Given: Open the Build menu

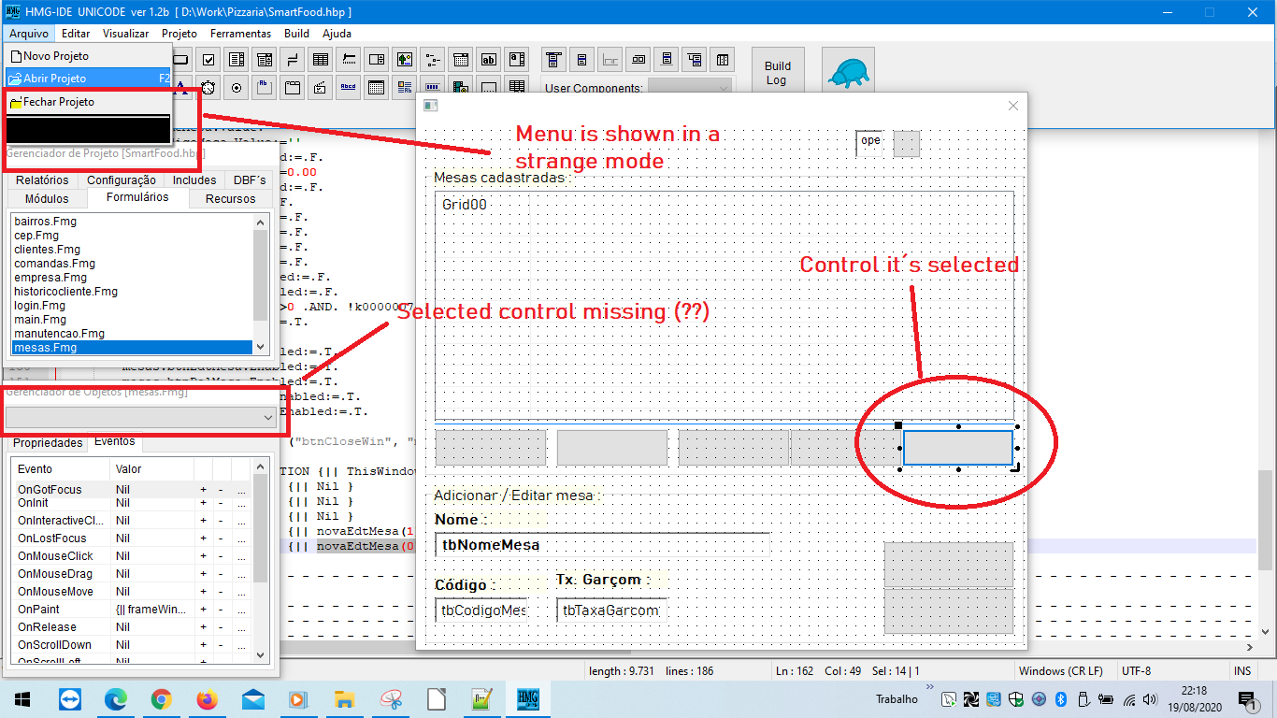Looking at the screenshot, I should 296,33.
